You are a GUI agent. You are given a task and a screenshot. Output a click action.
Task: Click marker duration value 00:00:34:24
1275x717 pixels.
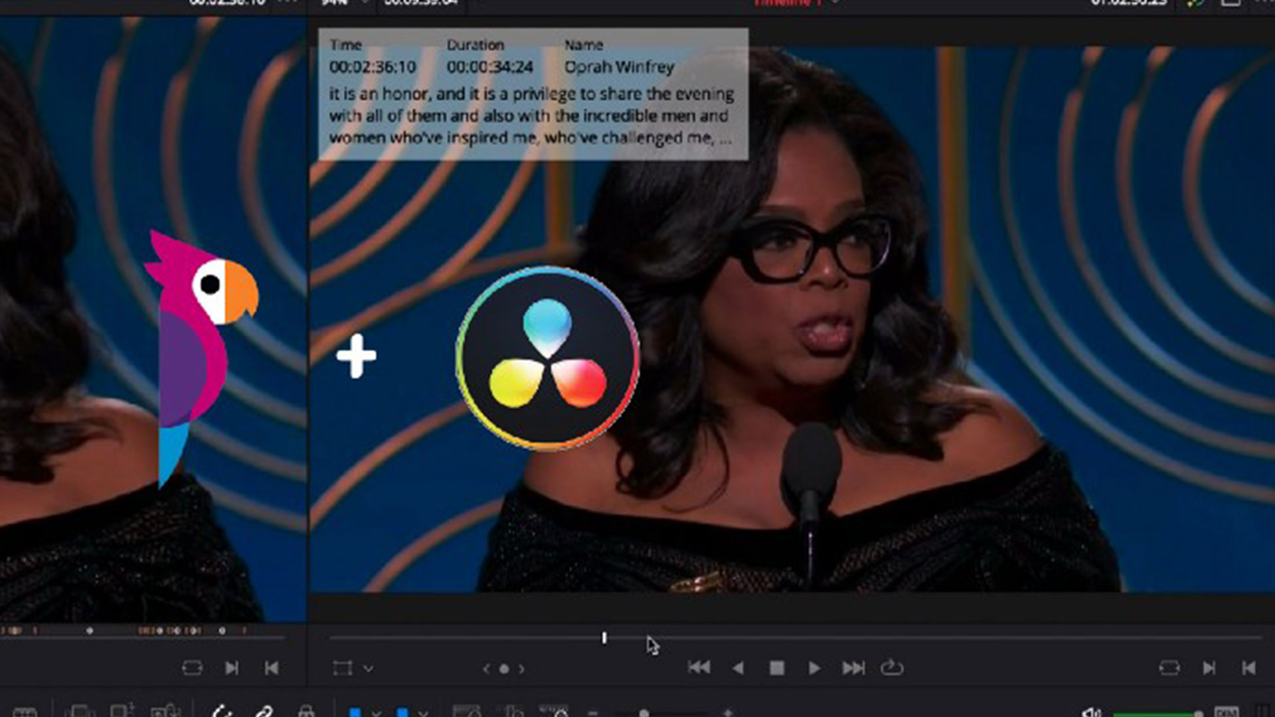(489, 67)
